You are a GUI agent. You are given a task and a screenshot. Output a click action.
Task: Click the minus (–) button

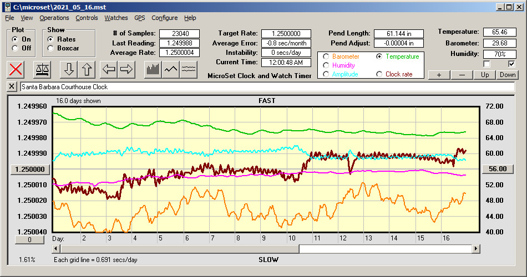462,75
